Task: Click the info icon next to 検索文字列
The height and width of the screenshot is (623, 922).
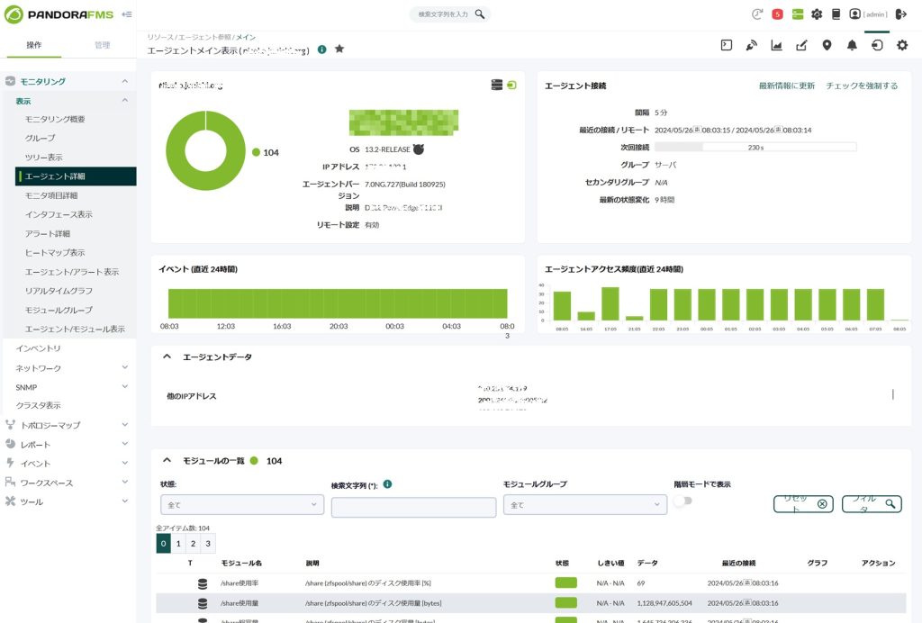Action: point(387,484)
